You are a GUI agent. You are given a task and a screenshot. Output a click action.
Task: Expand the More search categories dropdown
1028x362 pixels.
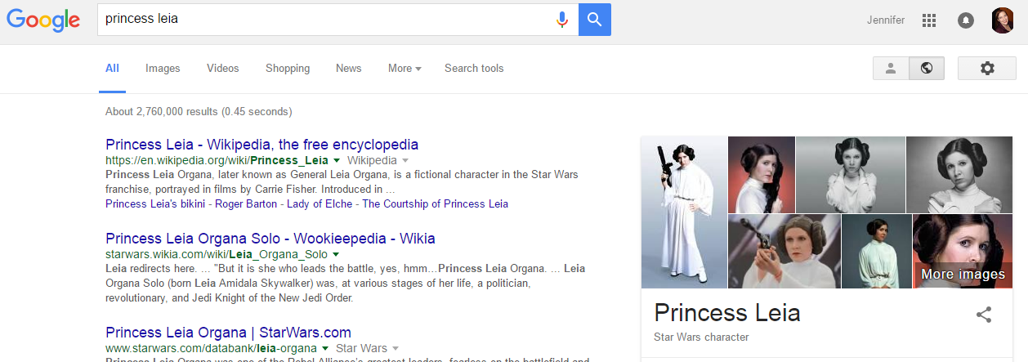click(404, 69)
